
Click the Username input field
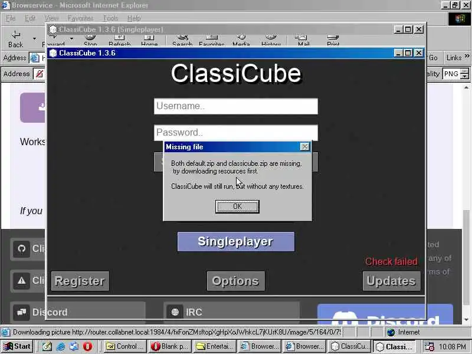pos(235,106)
